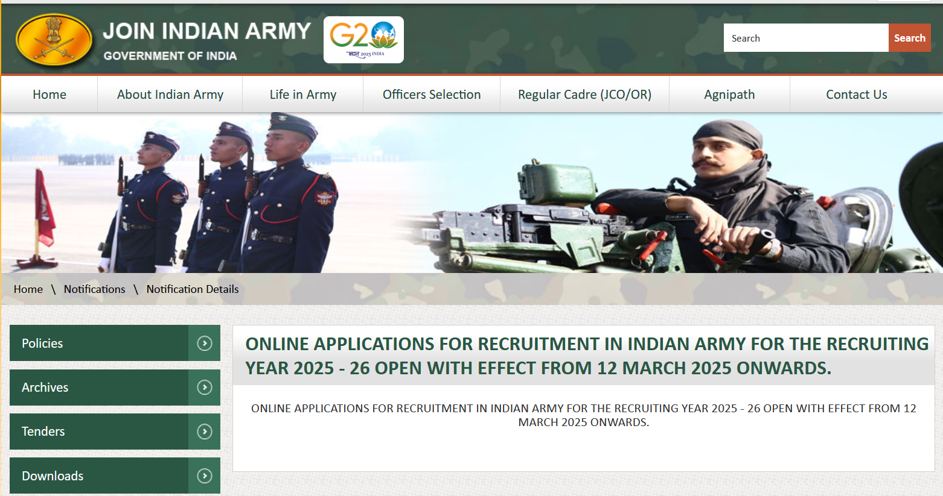Image resolution: width=943 pixels, height=496 pixels.
Task: Focus the Search input field
Action: 806,37
